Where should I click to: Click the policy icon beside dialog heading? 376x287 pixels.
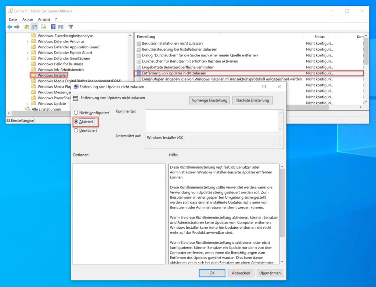pos(76,98)
